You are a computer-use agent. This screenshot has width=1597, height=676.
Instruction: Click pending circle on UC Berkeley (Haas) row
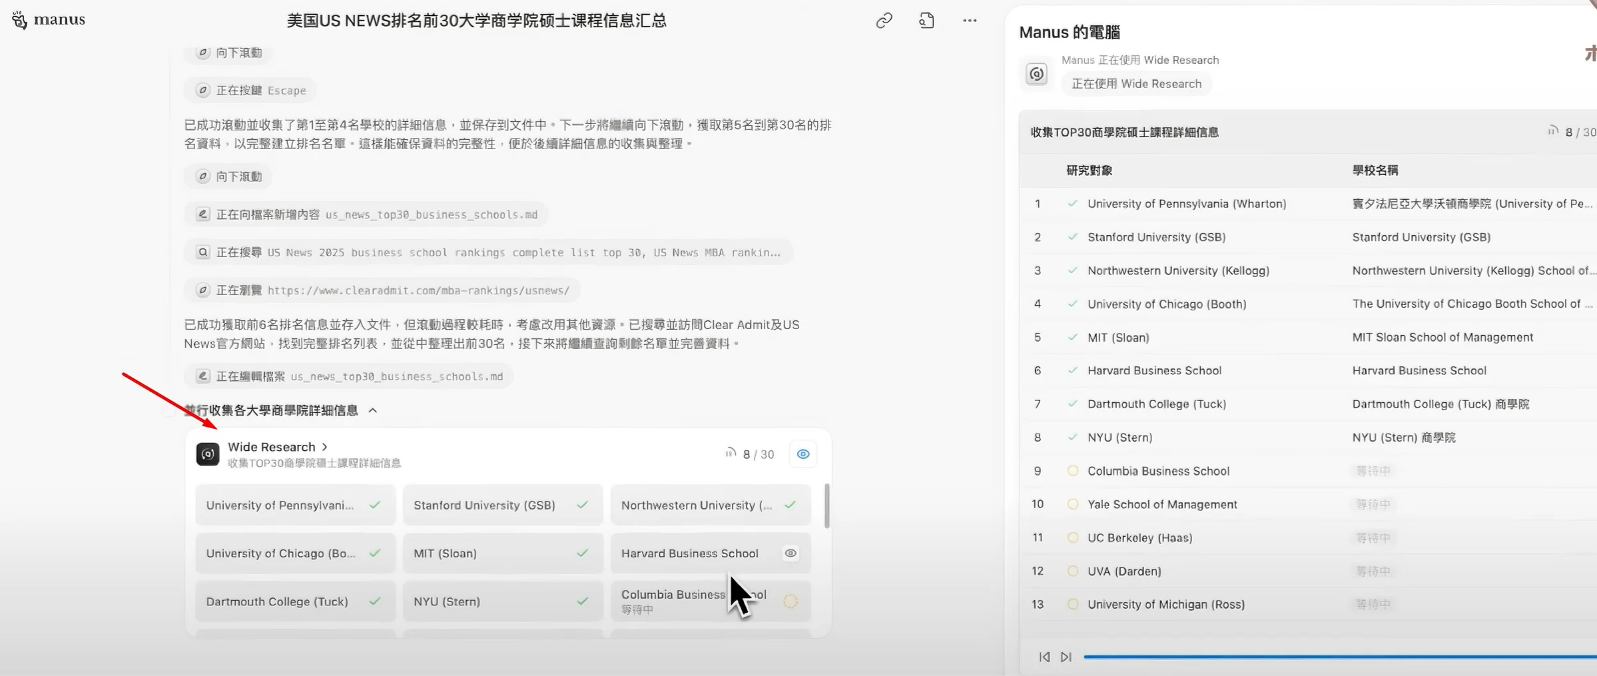click(x=1073, y=537)
